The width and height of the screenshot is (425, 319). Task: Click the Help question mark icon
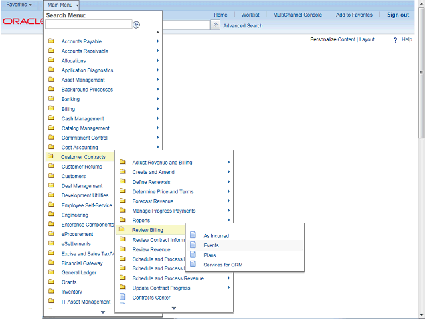[x=395, y=40]
